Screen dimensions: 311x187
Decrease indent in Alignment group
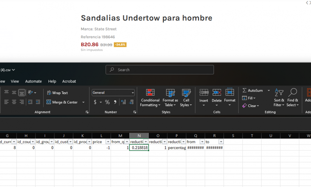30,102
